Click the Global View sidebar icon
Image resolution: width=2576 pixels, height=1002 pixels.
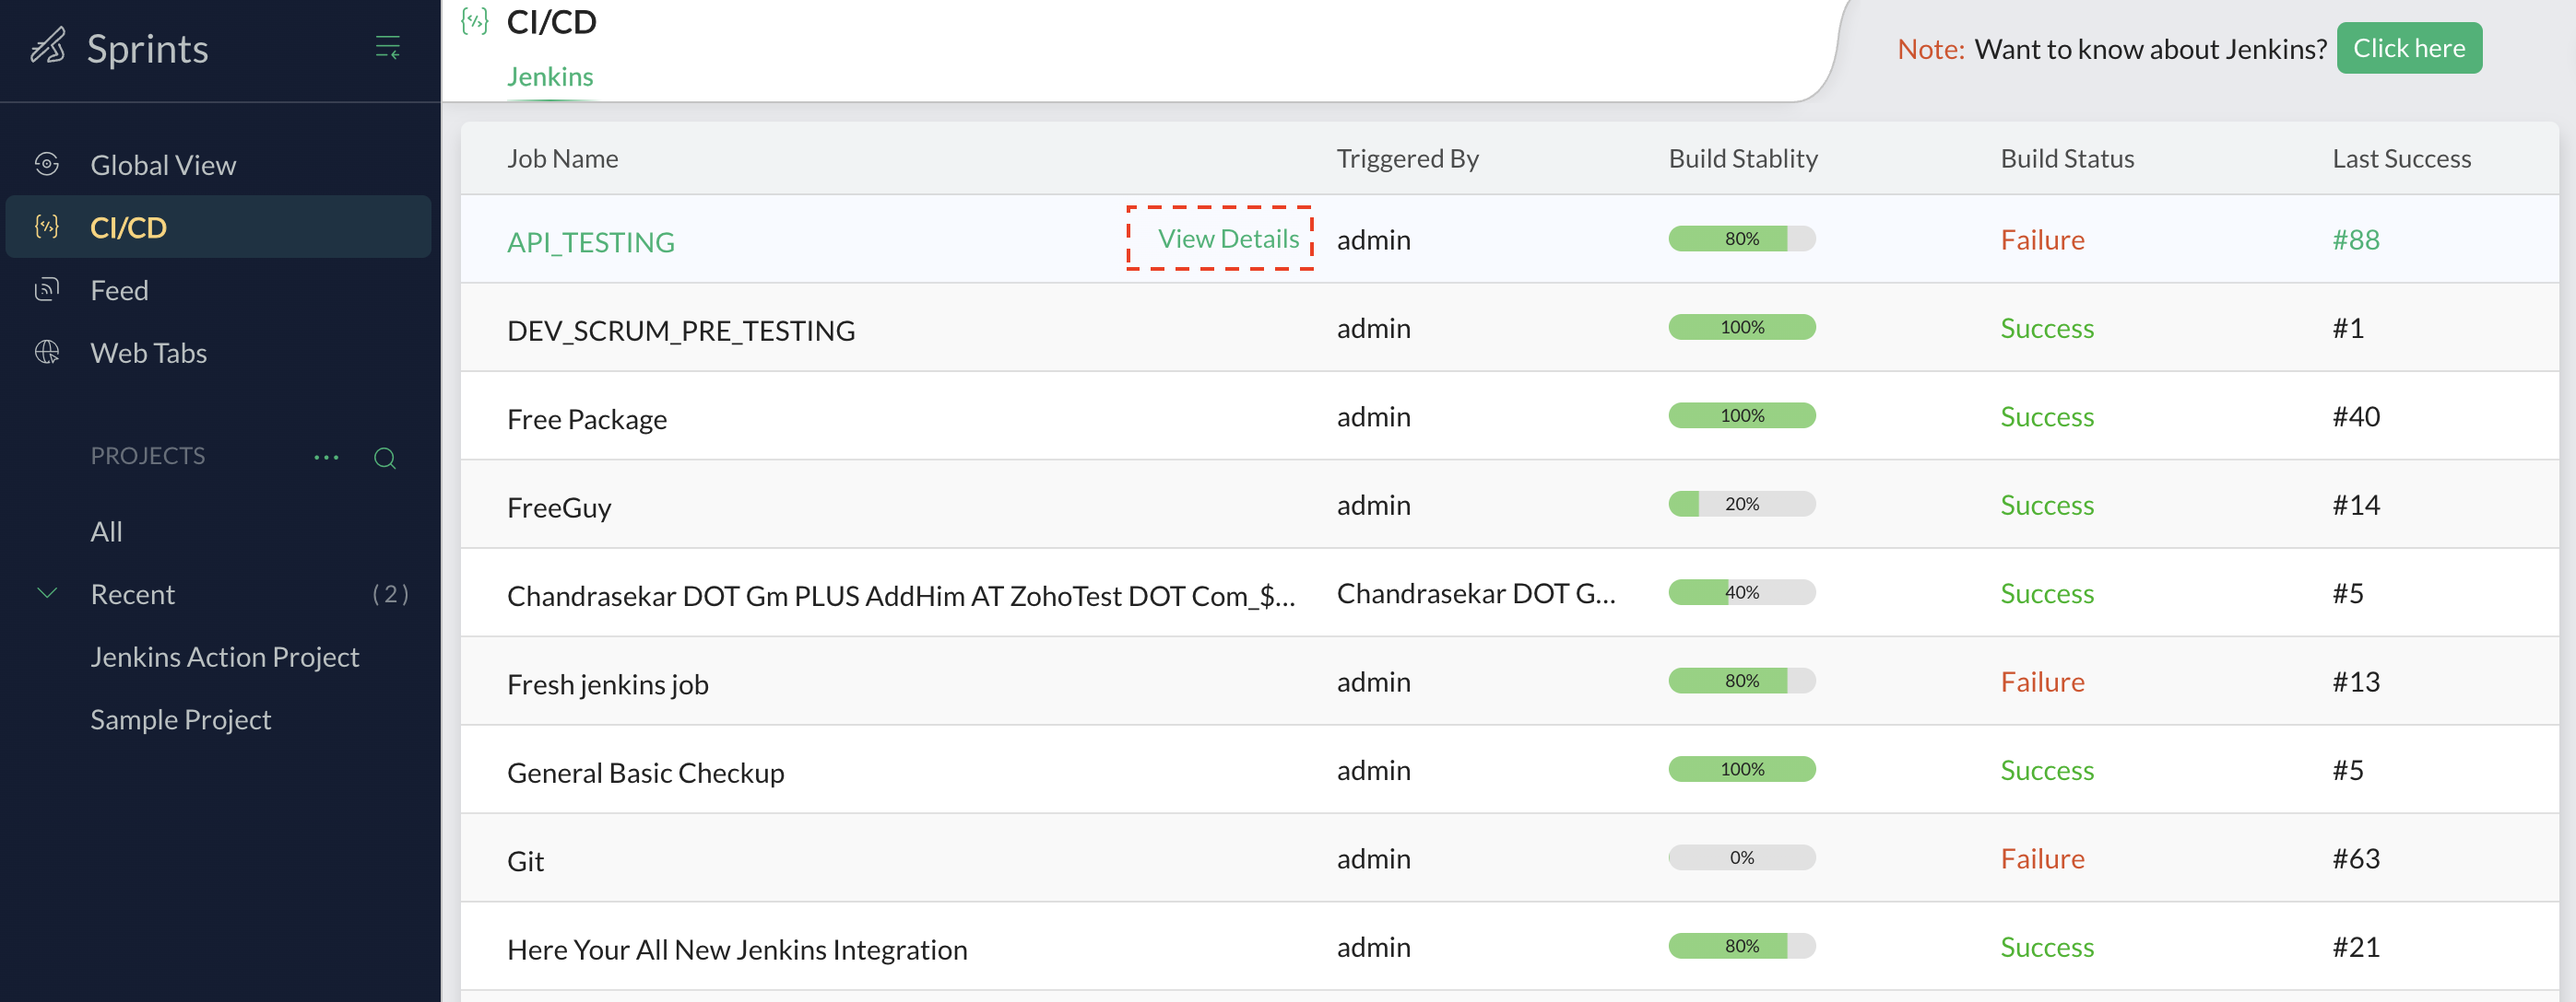coord(47,164)
